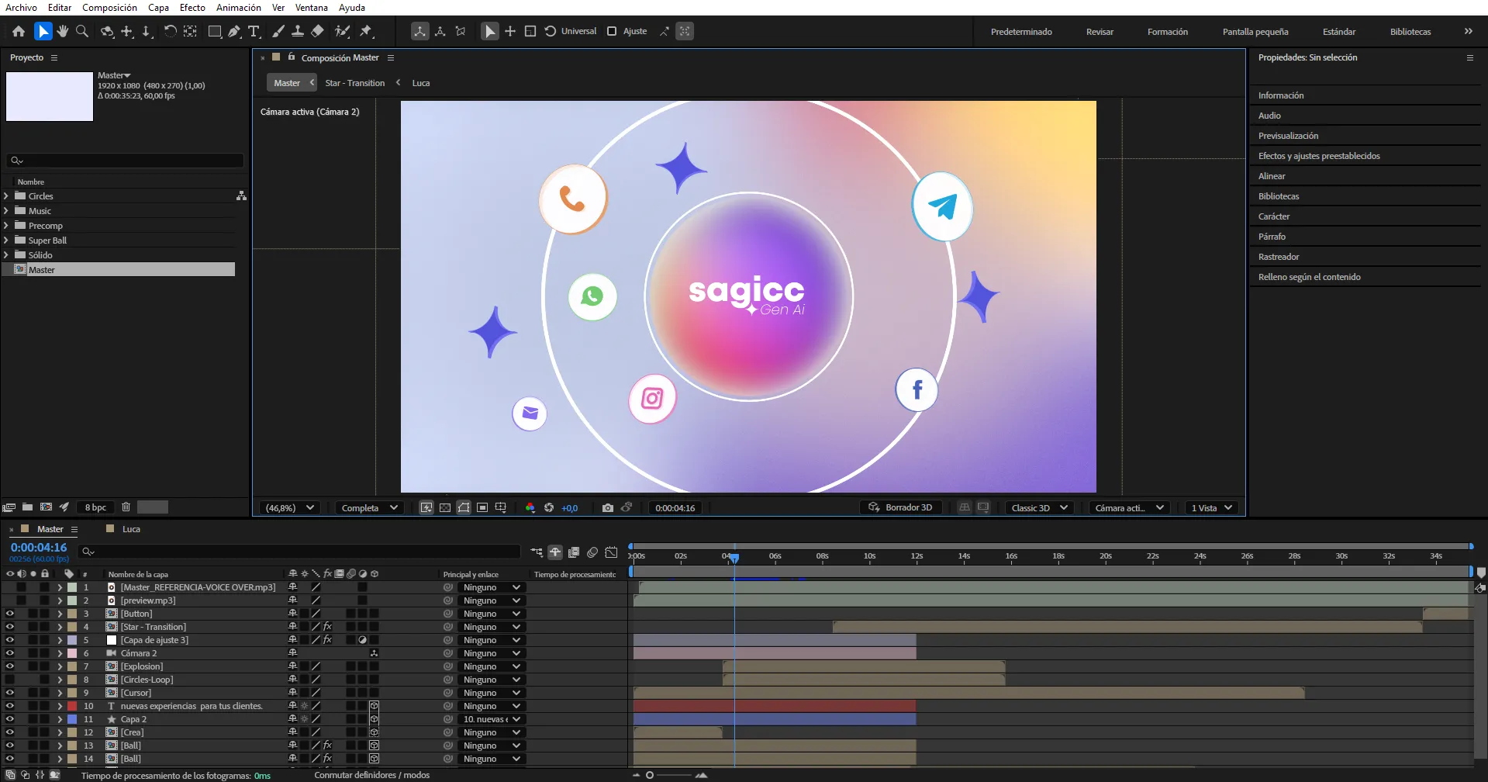1488x782 pixels.
Task: Open the 1 Vista layout dropdown
Action: (1211, 507)
